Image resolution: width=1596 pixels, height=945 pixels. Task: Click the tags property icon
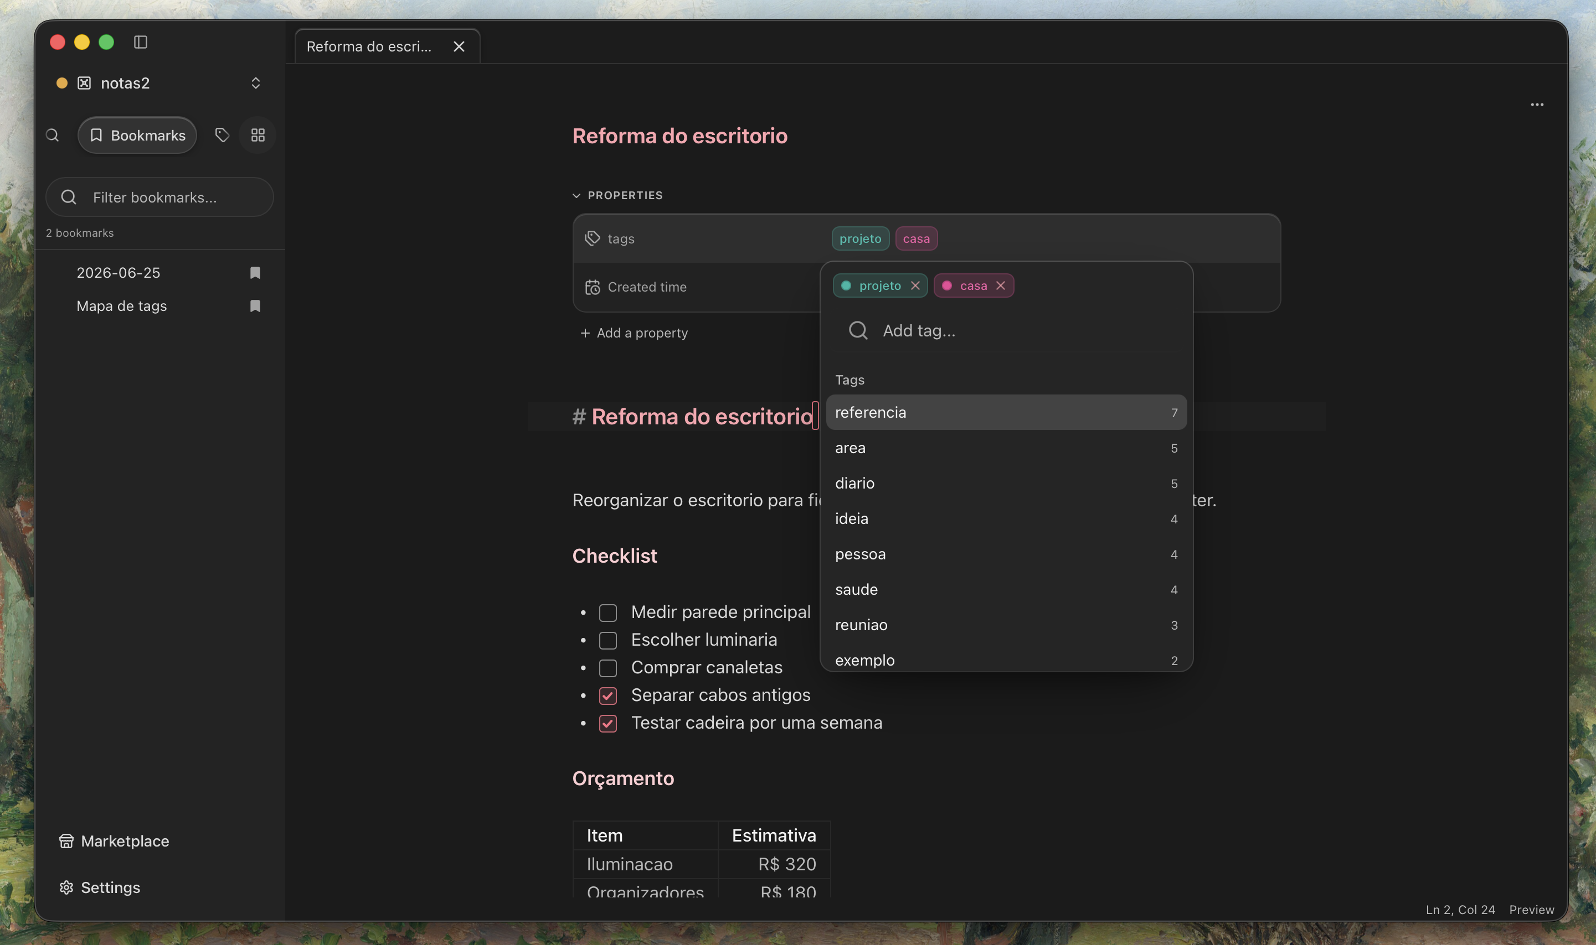click(x=592, y=238)
